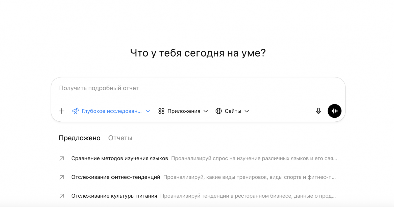Select the black voice waveform button
Viewport: 394px width, 207px height.
click(335, 111)
